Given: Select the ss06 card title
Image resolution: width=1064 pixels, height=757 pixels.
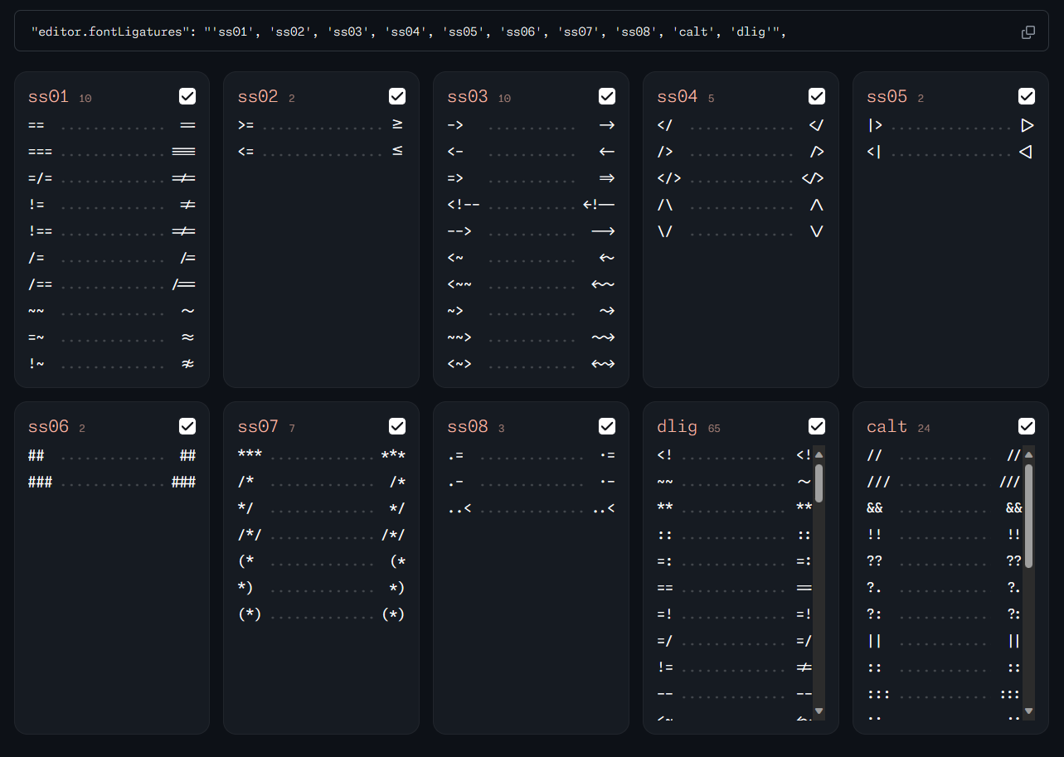Looking at the screenshot, I should [48, 427].
